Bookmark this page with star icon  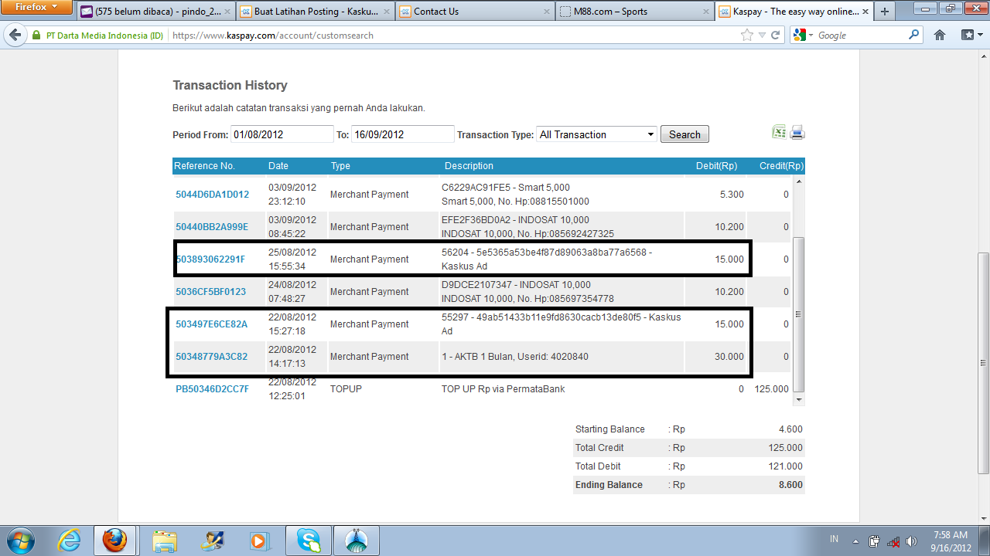746,36
